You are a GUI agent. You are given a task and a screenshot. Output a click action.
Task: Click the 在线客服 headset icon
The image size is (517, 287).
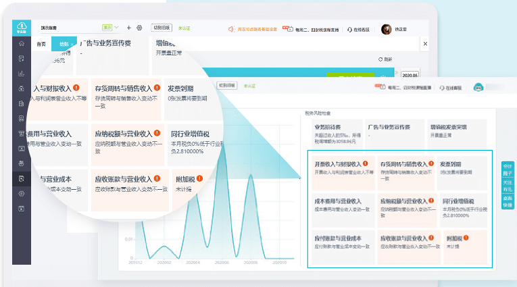coord(349,30)
